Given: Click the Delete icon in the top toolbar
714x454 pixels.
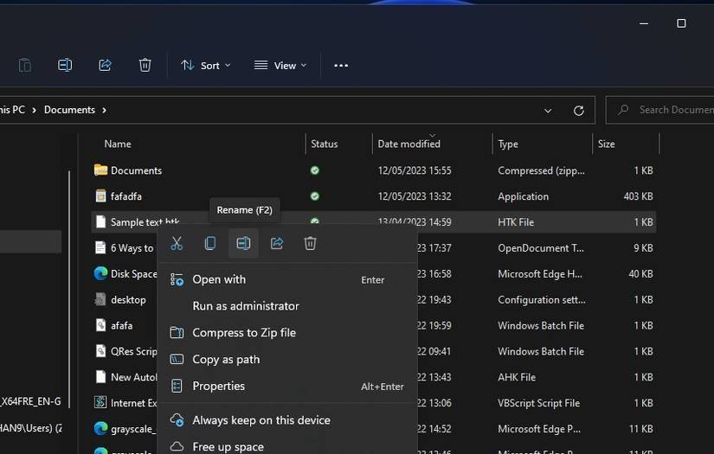Looking at the screenshot, I should (145, 66).
